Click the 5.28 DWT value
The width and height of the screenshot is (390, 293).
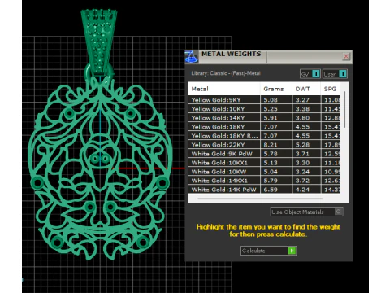pyautogui.click(x=302, y=145)
